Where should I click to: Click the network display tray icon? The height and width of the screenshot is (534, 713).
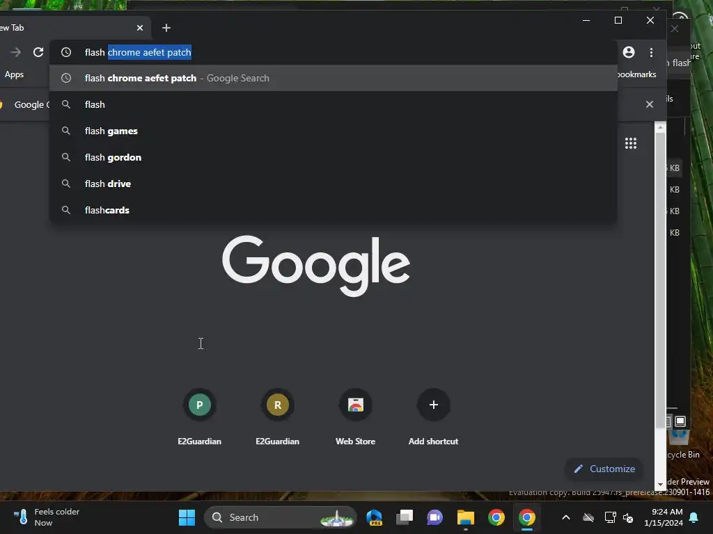click(610, 517)
